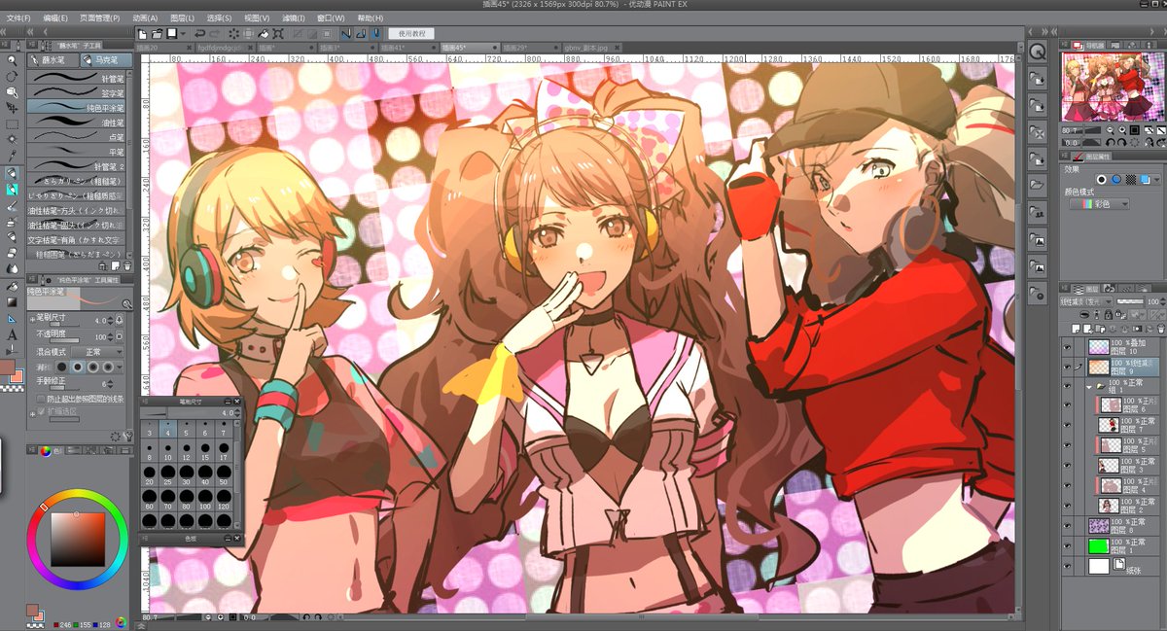
Task: Select the gradient tool
Action: (x=12, y=301)
